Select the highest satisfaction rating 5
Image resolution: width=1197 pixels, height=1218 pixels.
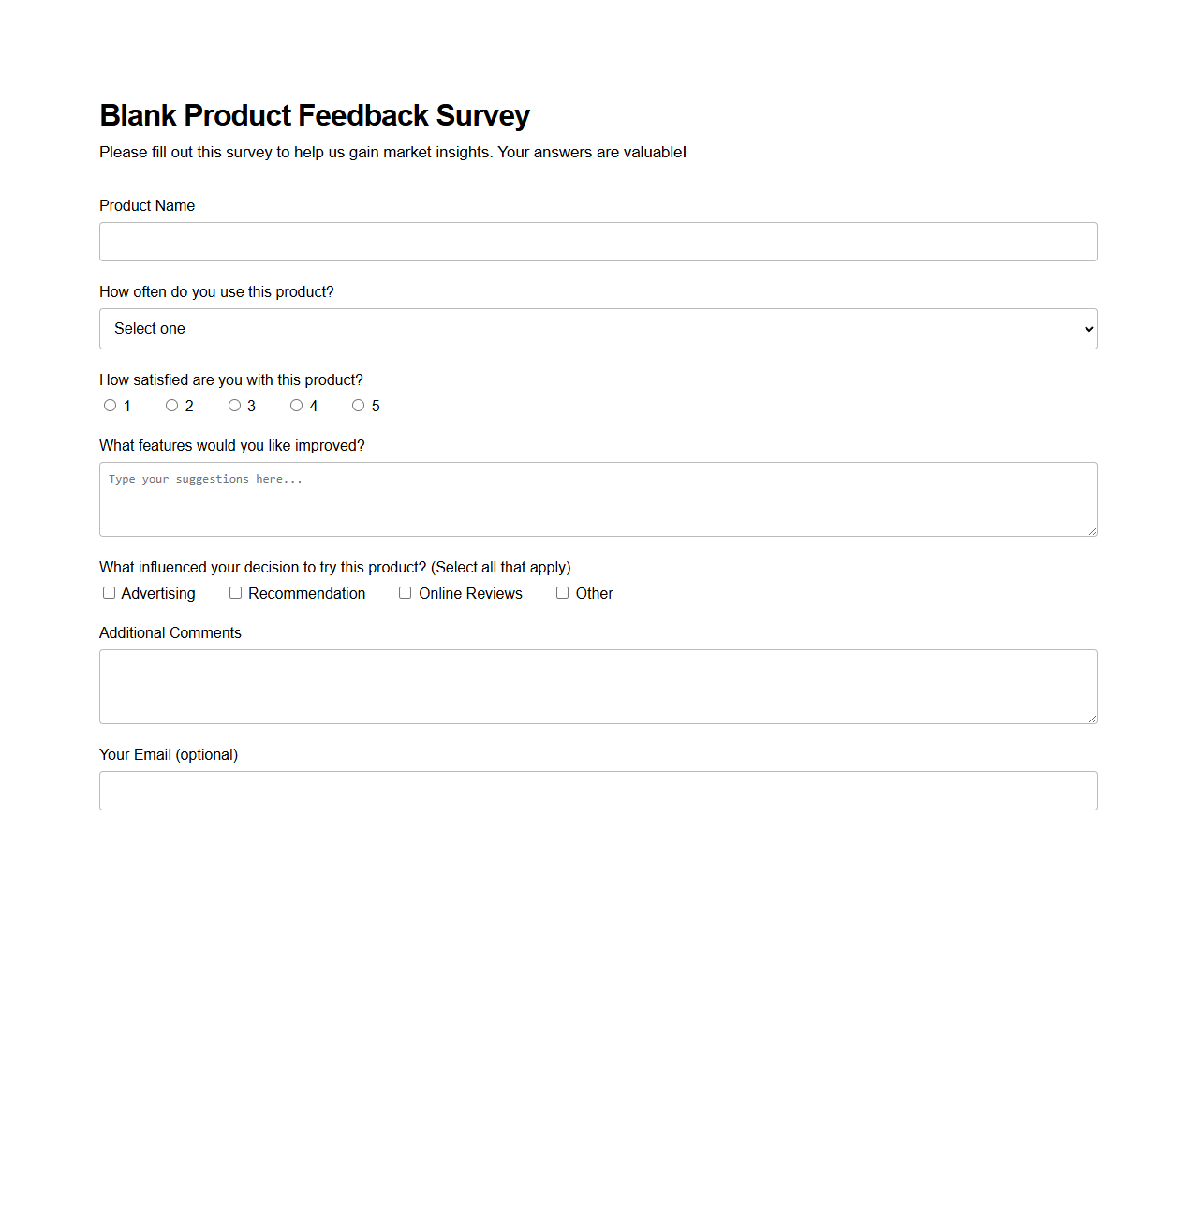click(x=359, y=405)
